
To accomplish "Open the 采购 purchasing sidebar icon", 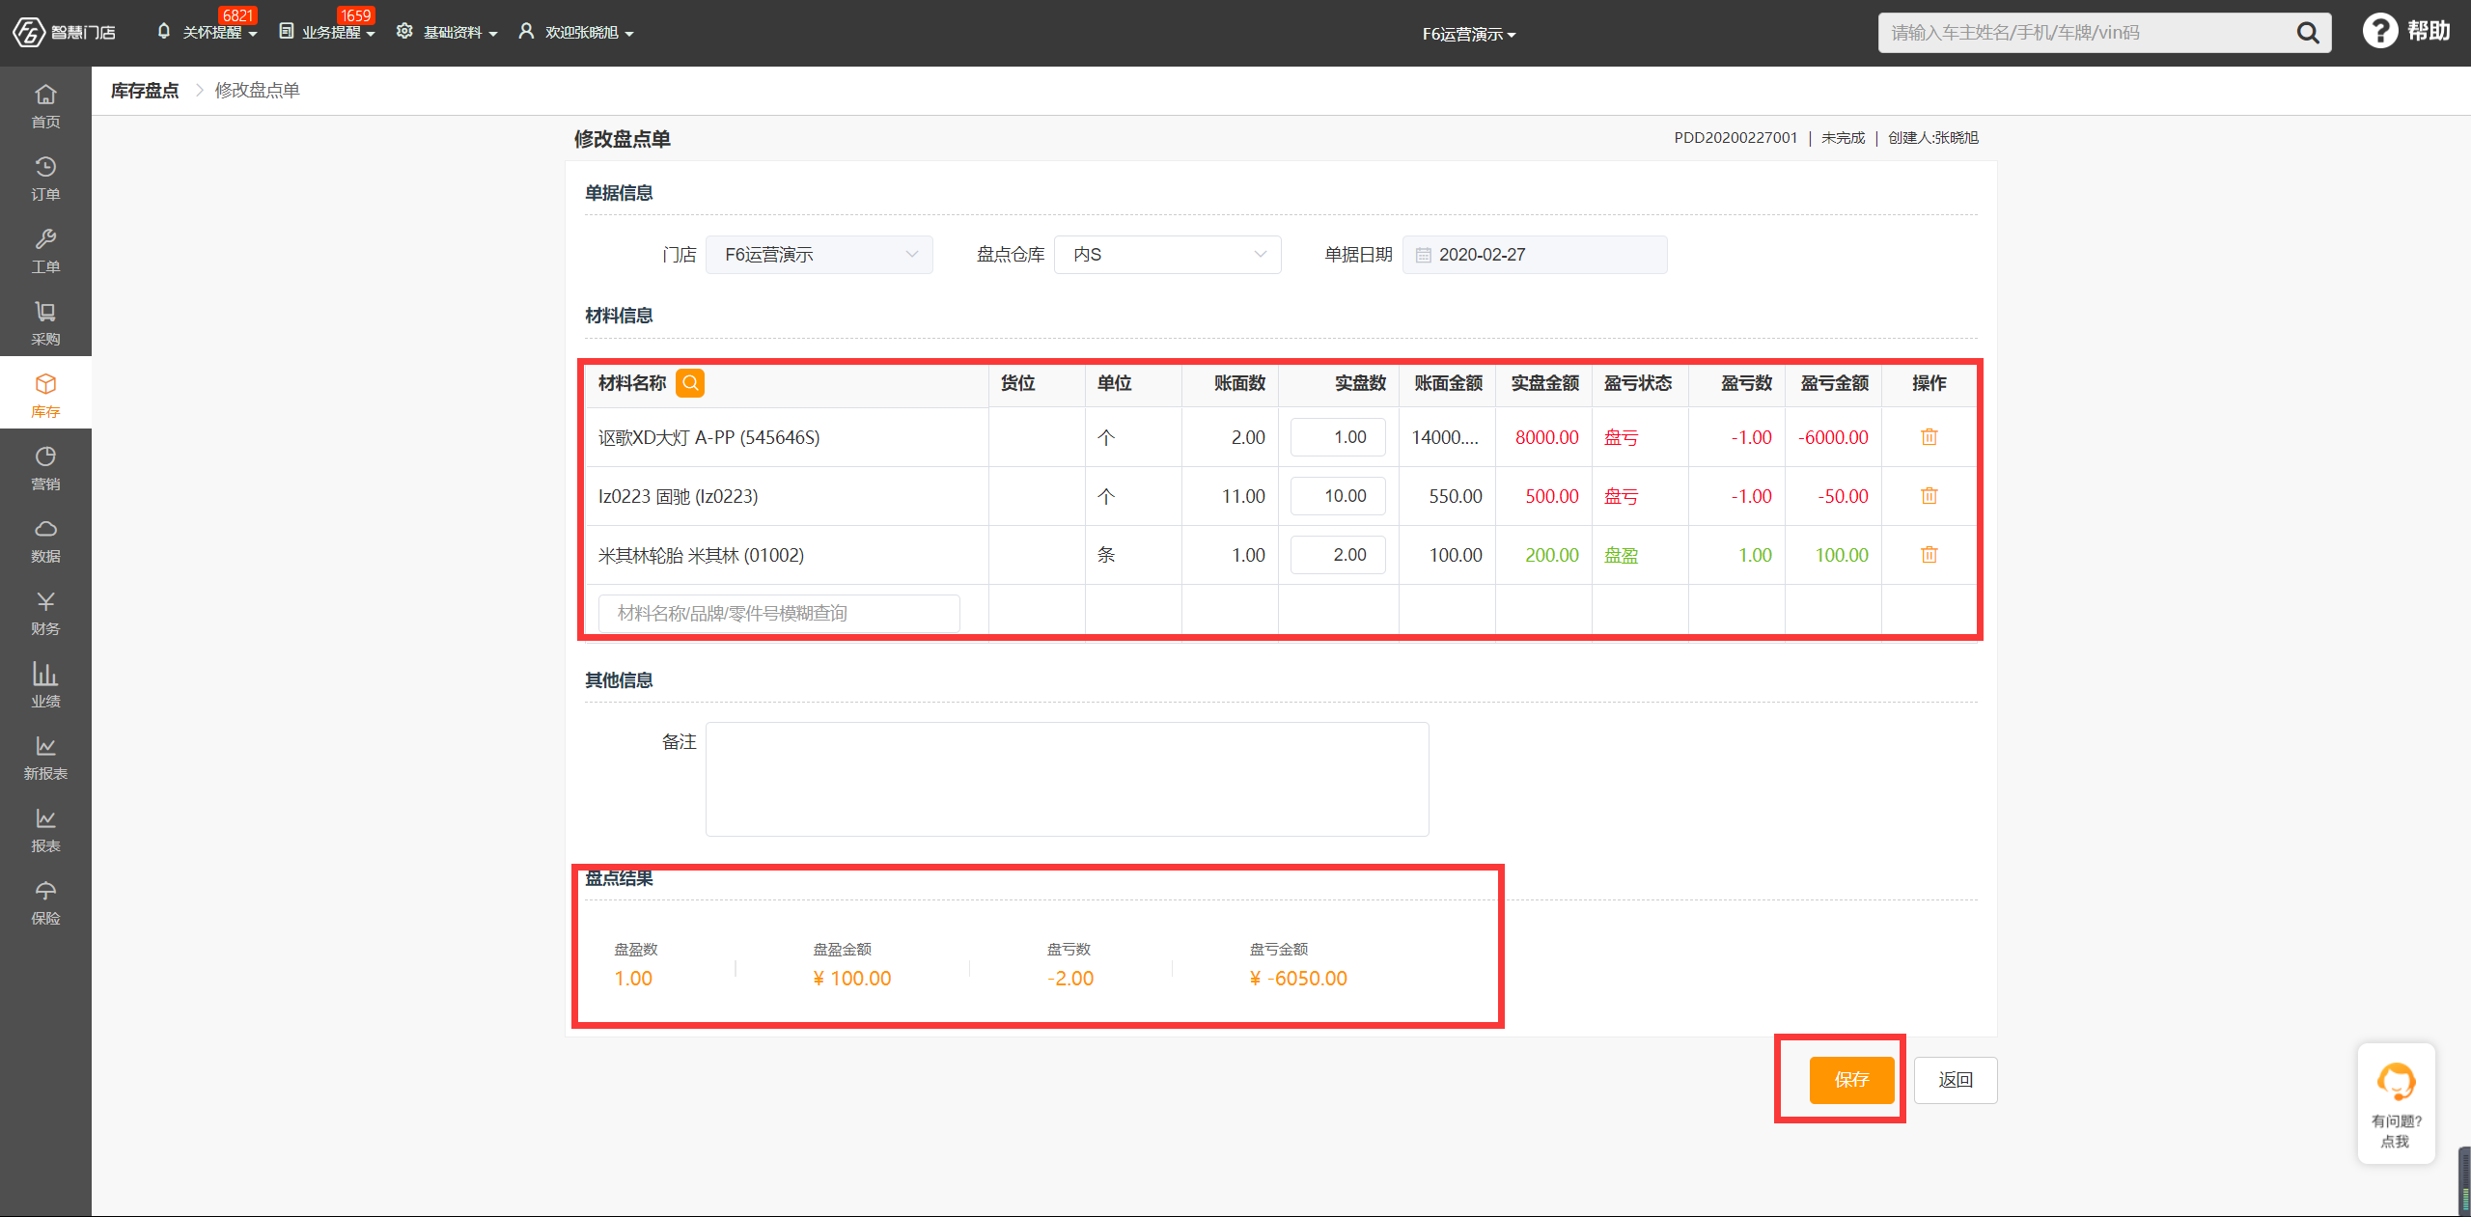I will click(45, 322).
